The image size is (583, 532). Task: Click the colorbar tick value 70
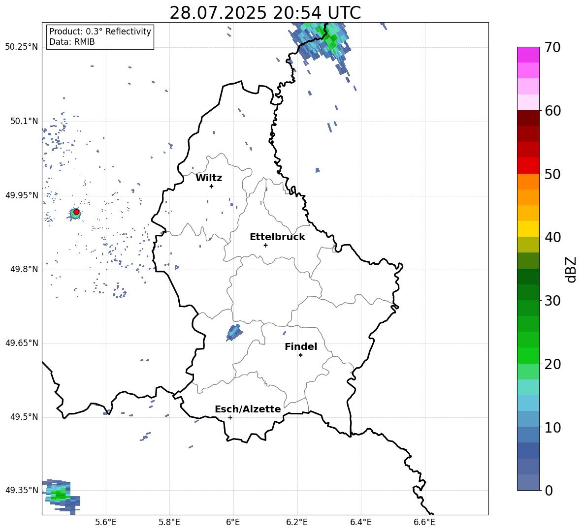pyautogui.click(x=552, y=47)
